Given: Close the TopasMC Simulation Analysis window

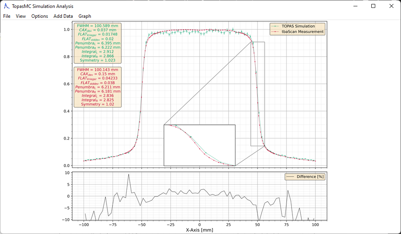Looking at the screenshot, I should [x=391, y=6].
